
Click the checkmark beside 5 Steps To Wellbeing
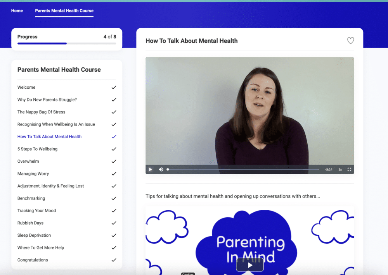point(114,149)
